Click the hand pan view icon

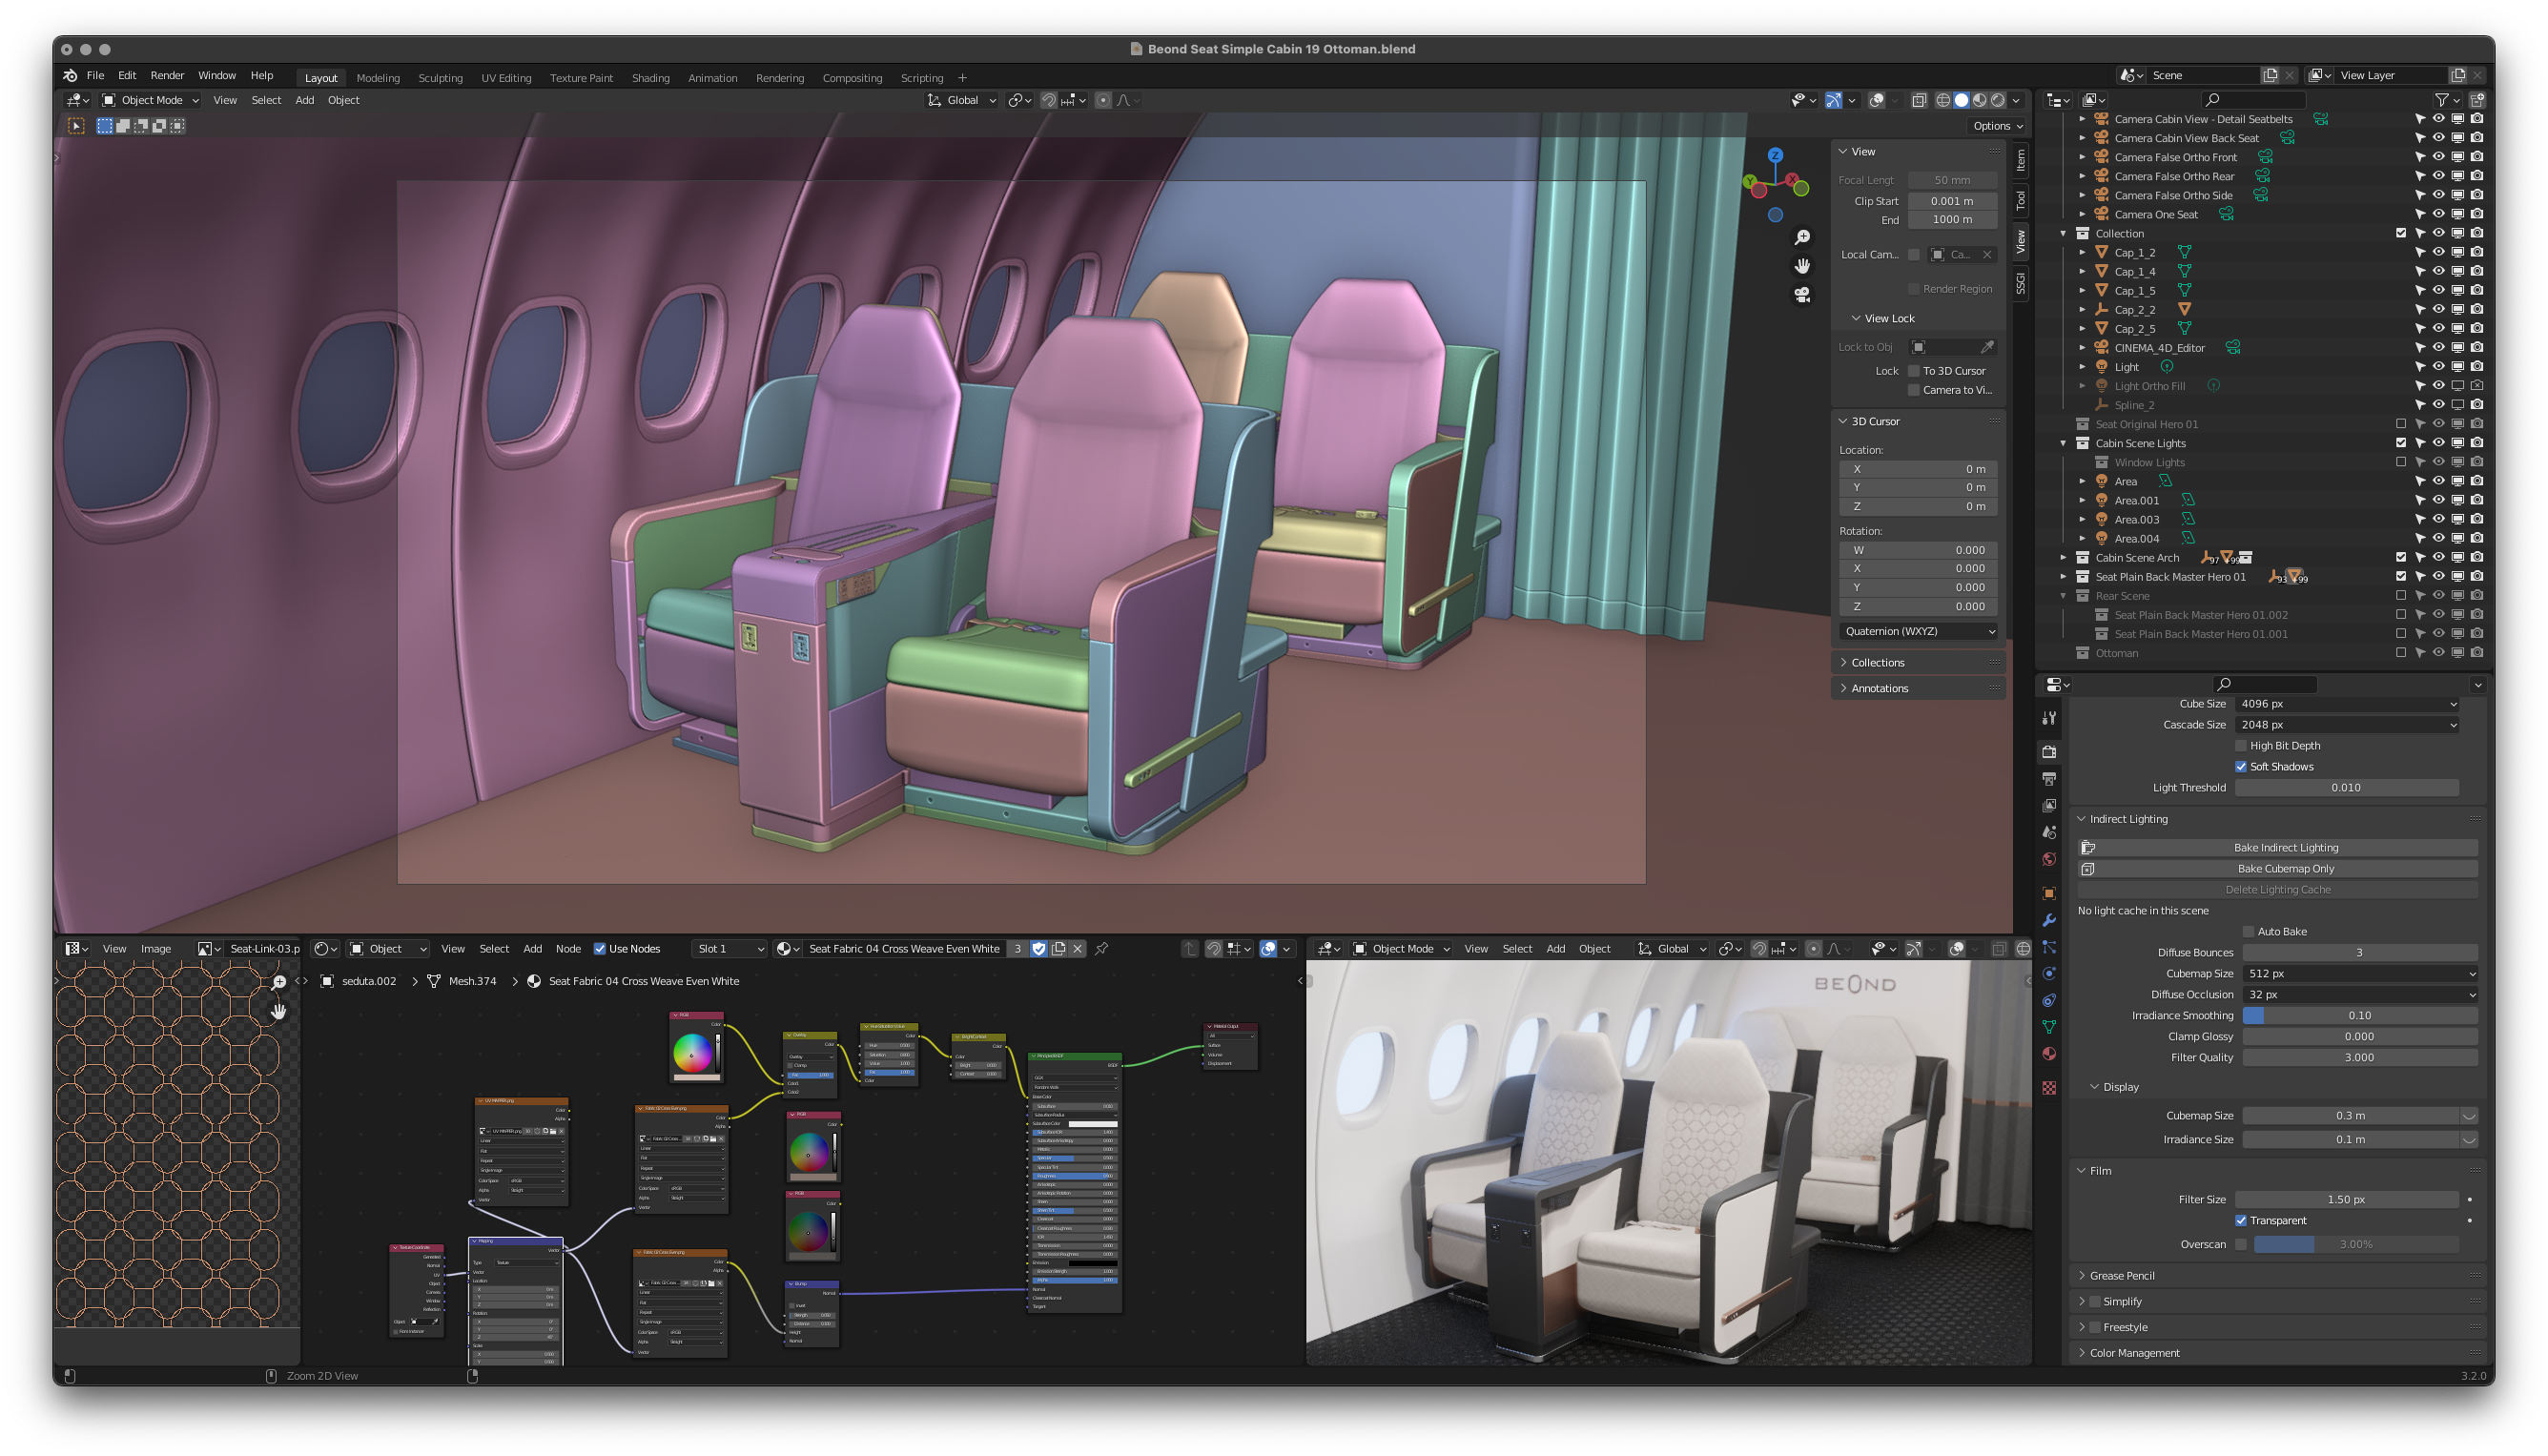tap(1801, 266)
